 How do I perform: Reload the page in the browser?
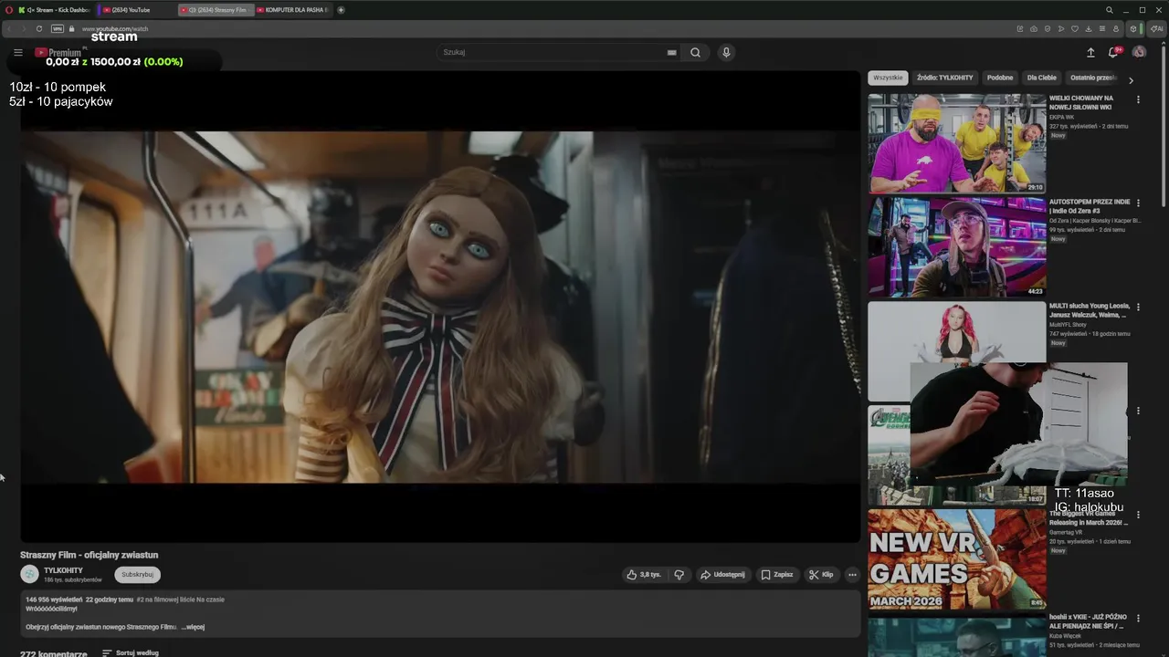[38, 28]
